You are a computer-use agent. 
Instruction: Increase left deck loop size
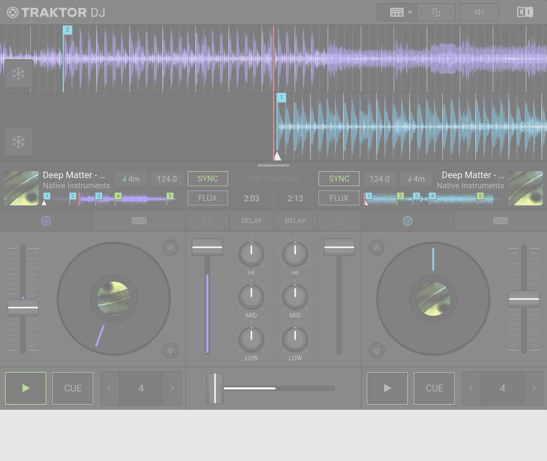tap(172, 388)
